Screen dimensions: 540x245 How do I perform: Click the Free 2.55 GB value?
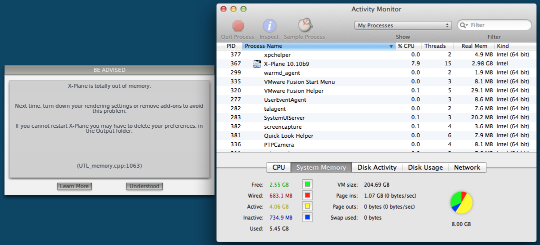279,185
